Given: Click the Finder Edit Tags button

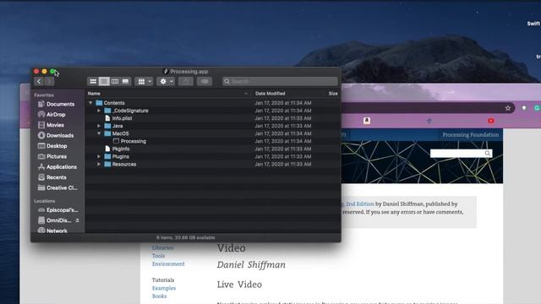Looking at the screenshot, I should tap(205, 81).
